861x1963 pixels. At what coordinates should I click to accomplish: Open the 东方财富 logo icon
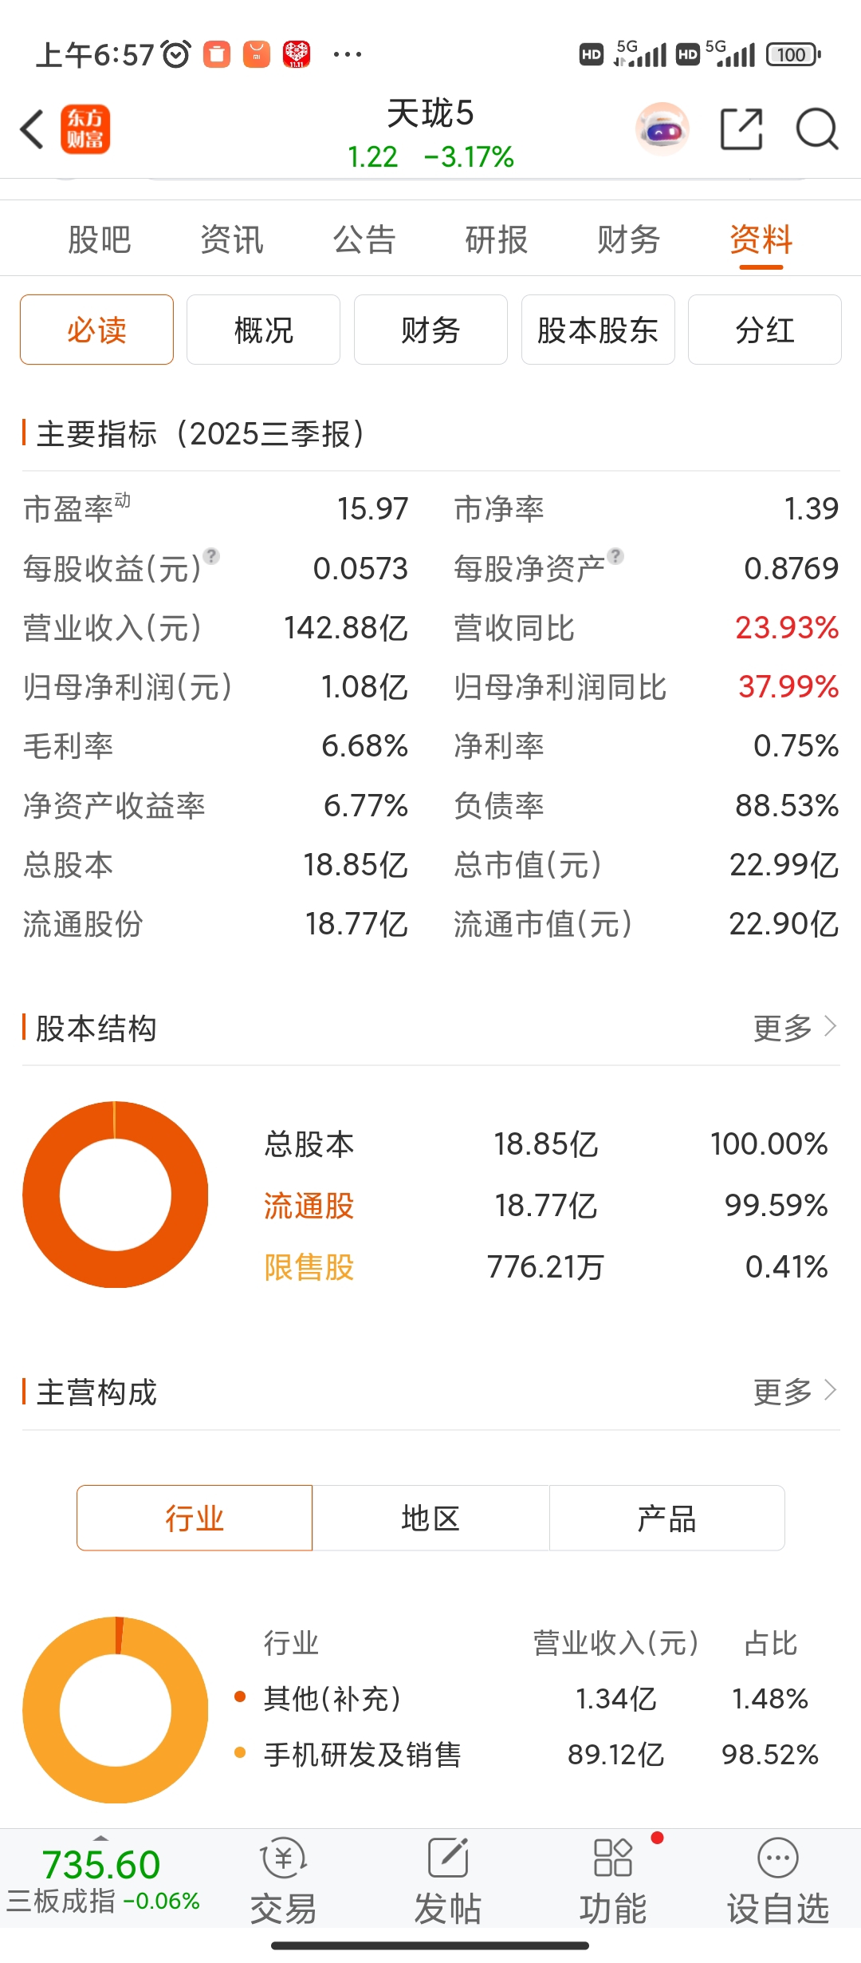[85, 129]
